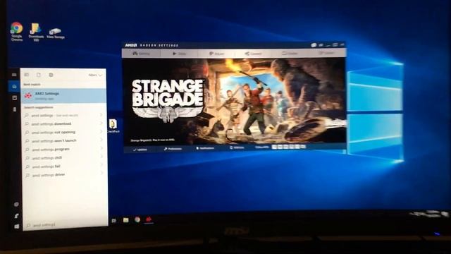Click the Windows Start button
The width and height of the screenshot is (451, 254).
(17, 226)
